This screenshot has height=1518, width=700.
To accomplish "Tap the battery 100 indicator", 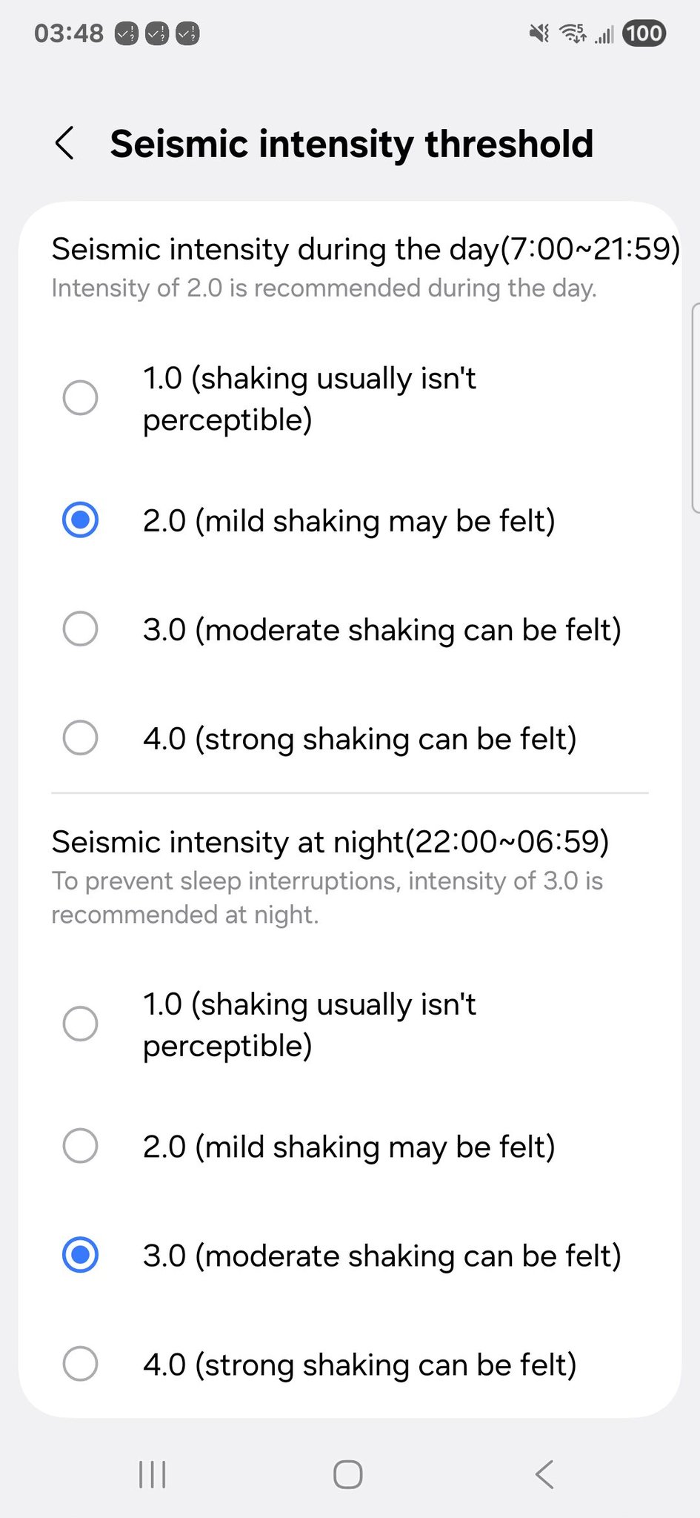I will click(644, 33).
